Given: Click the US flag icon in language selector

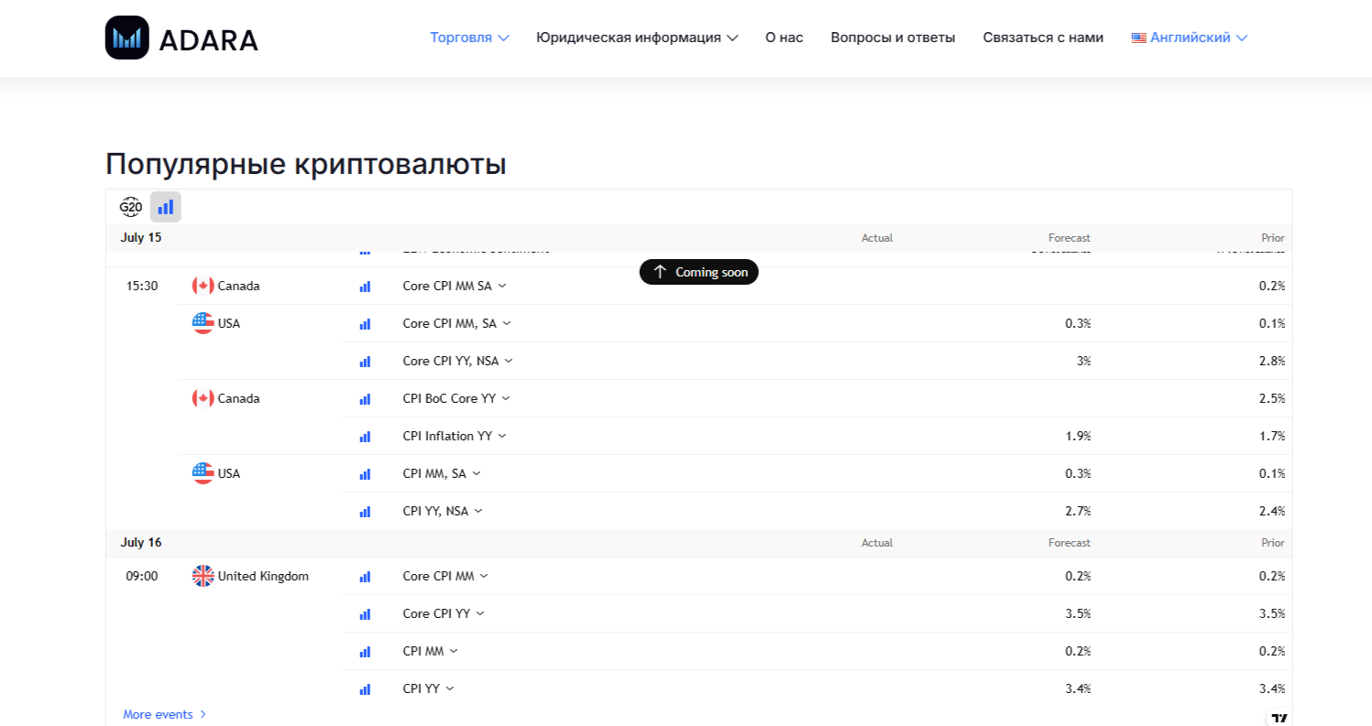Looking at the screenshot, I should (x=1138, y=38).
